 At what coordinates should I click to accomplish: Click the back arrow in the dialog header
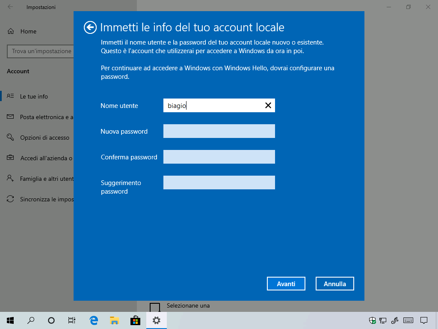point(89,28)
